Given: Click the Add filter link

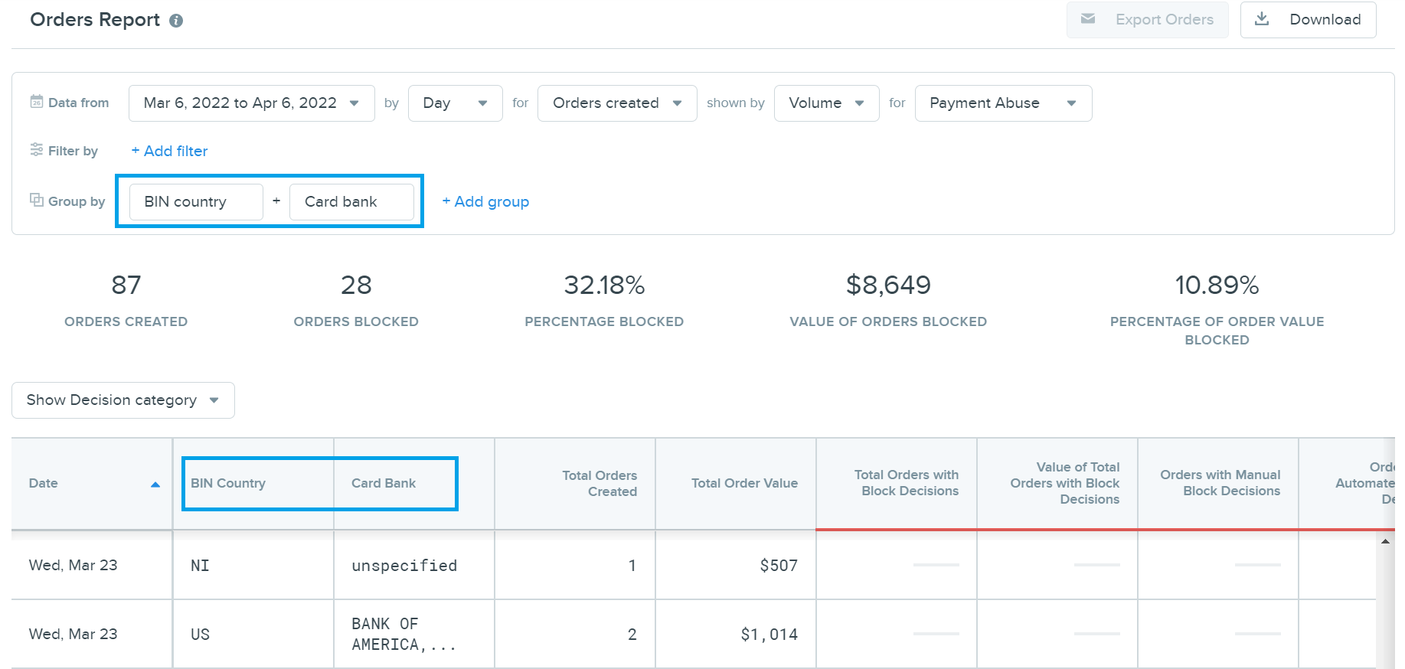Looking at the screenshot, I should click(169, 151).
